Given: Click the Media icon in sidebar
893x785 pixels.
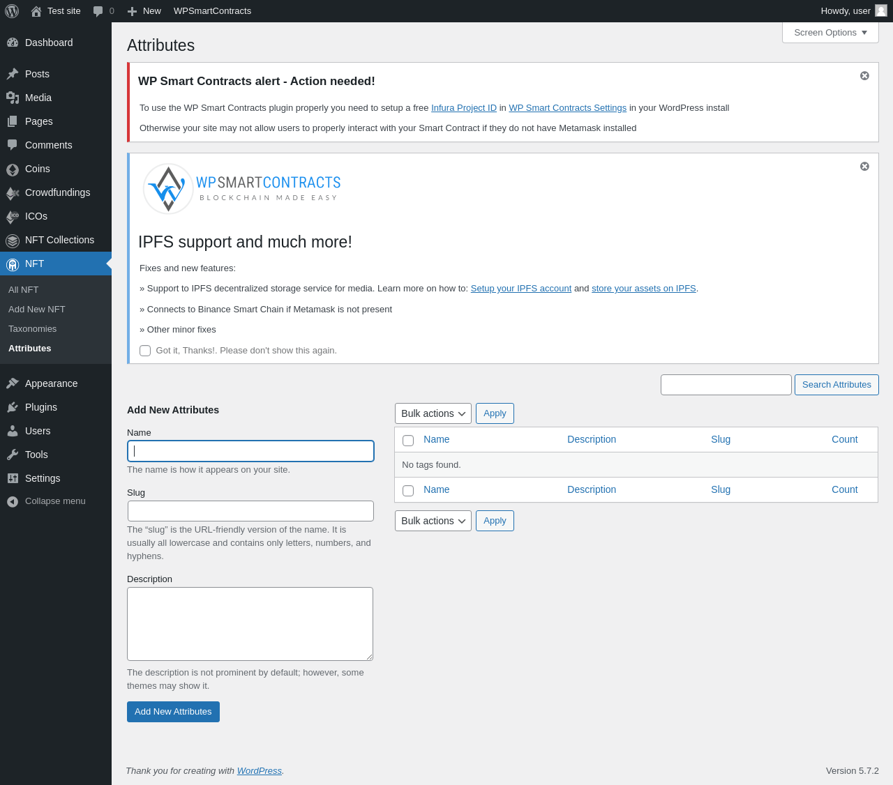Looking at the screenshot, I should [13, 98].
